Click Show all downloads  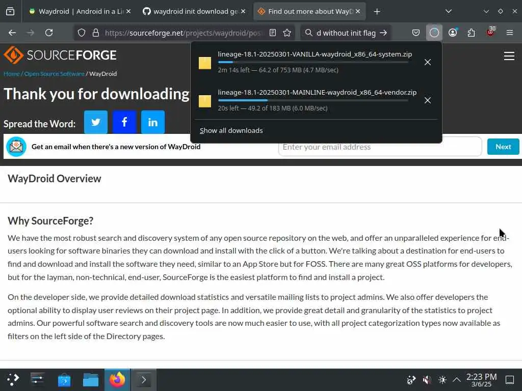[x=231, y=131]
